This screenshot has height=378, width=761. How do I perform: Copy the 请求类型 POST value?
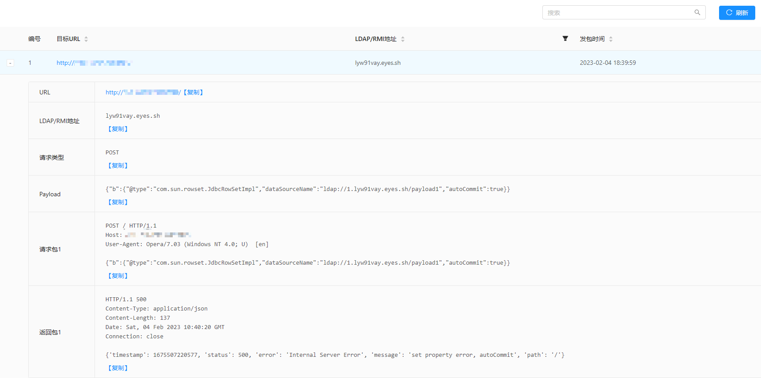pos(118,165)
